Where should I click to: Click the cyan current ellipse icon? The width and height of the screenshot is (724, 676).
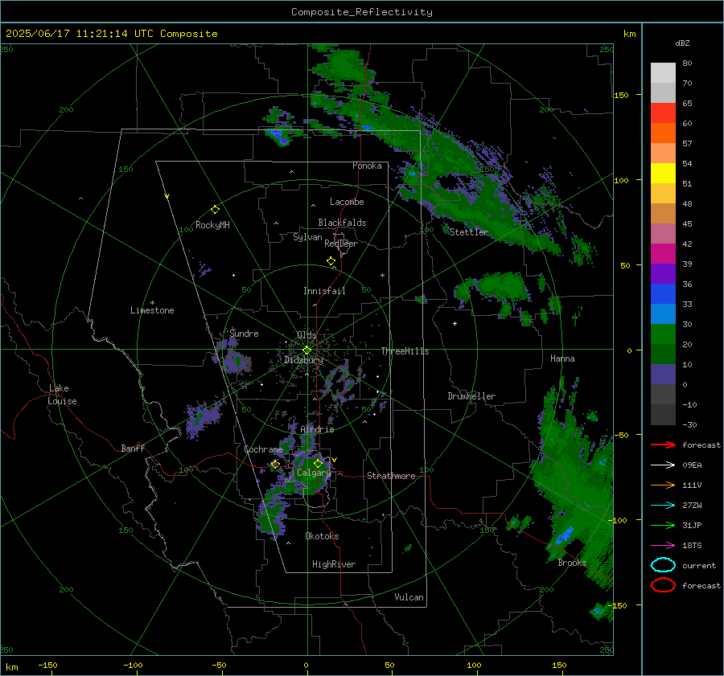(x=663, y=565)
